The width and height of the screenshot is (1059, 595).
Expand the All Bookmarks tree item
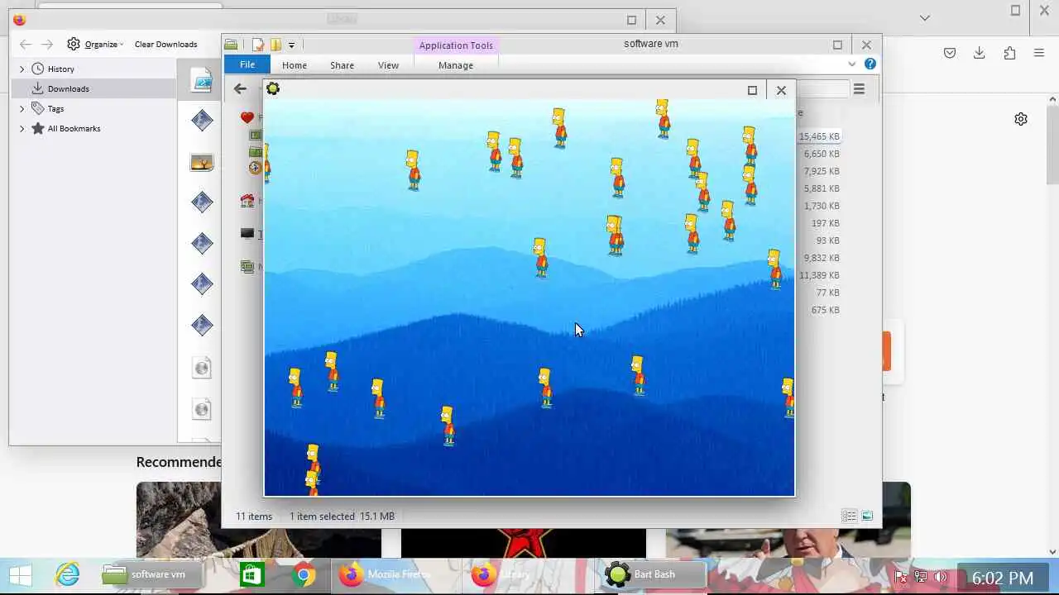pos(22,128)
